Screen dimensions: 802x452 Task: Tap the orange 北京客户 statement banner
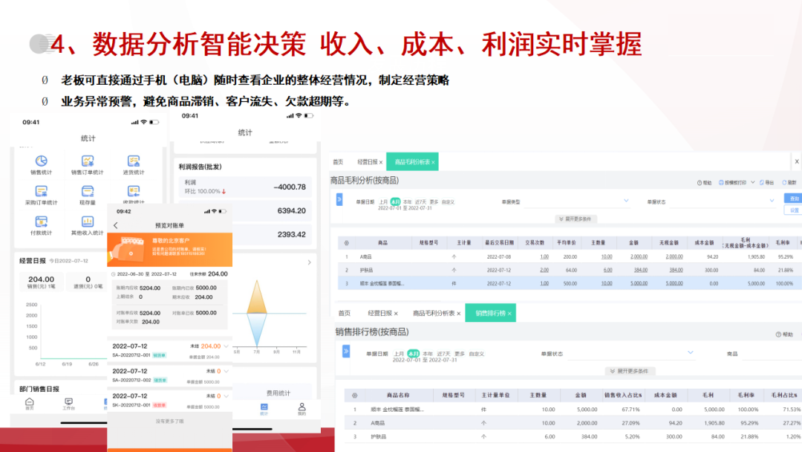click(170, 250)
